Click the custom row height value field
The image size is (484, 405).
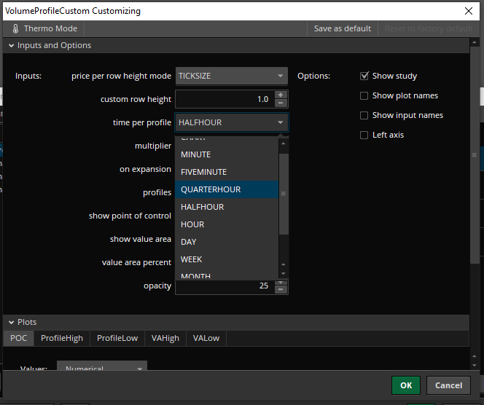(225, 99)
